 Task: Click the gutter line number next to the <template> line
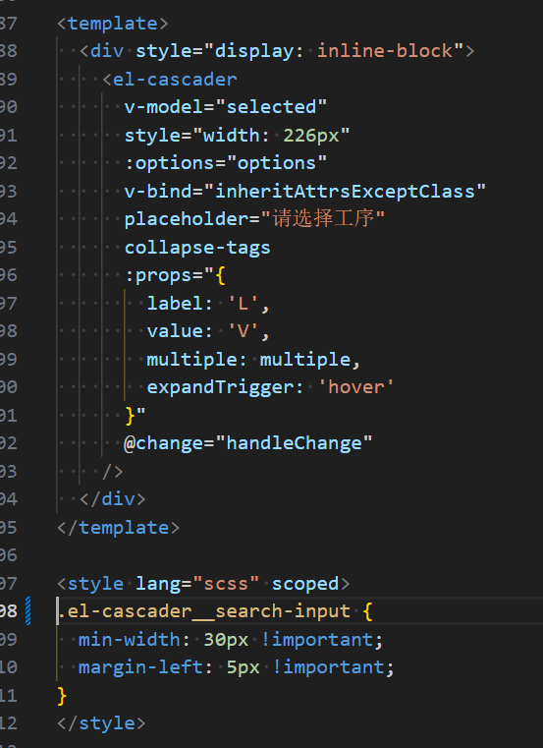point(8,24)
